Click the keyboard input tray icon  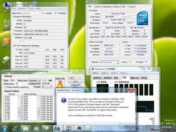tap(133, 128)
